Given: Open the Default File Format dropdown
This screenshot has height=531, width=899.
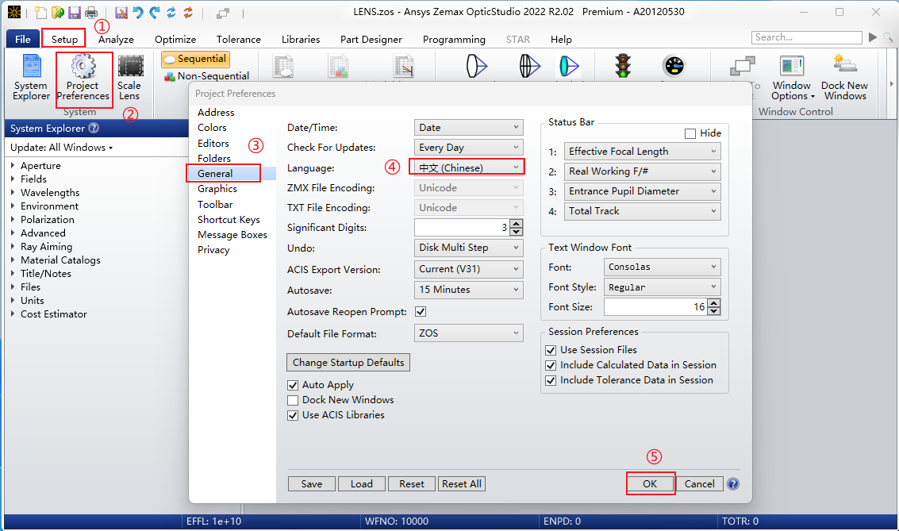Looking at the screenshot, I should [x=468, y=333].
